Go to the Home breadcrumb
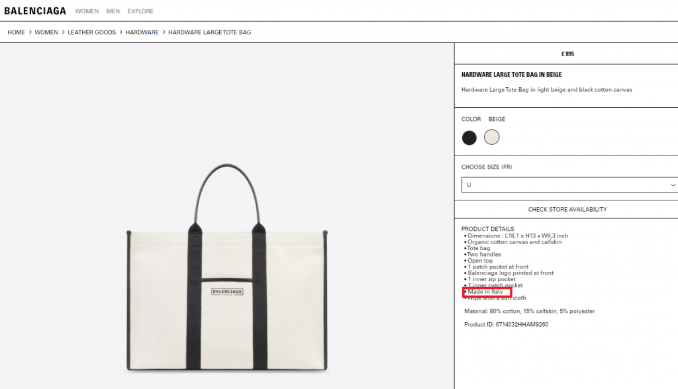Screen dimensions: 678x389 pyautogui.click(x=16, y=32)
